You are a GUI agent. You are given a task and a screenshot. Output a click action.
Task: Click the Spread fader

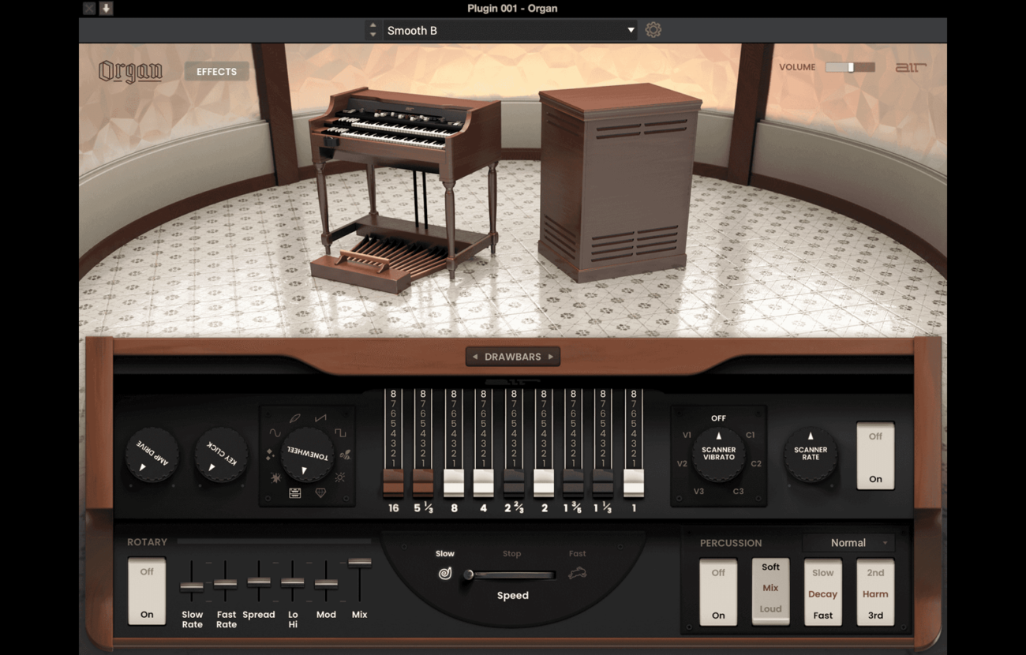[x=259, y=582]
